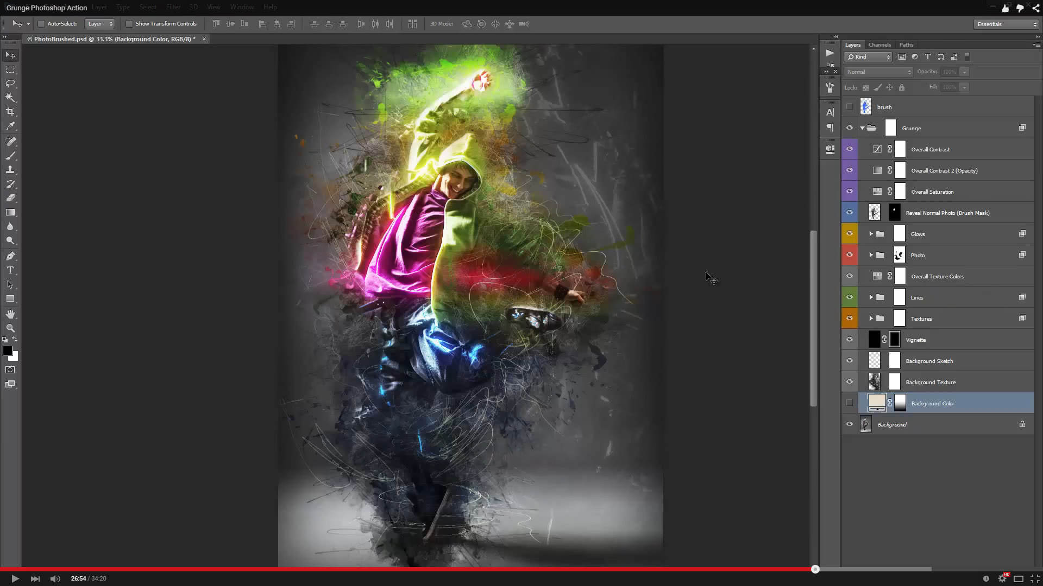Click the Background Color layer thumbnail

[x=877, y=403]
